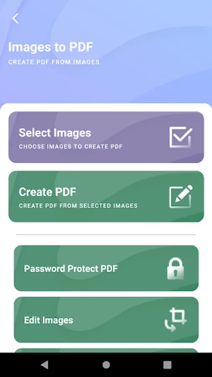Tap the Android home circle button
This screenshot has width=212, height=377.
106,365
